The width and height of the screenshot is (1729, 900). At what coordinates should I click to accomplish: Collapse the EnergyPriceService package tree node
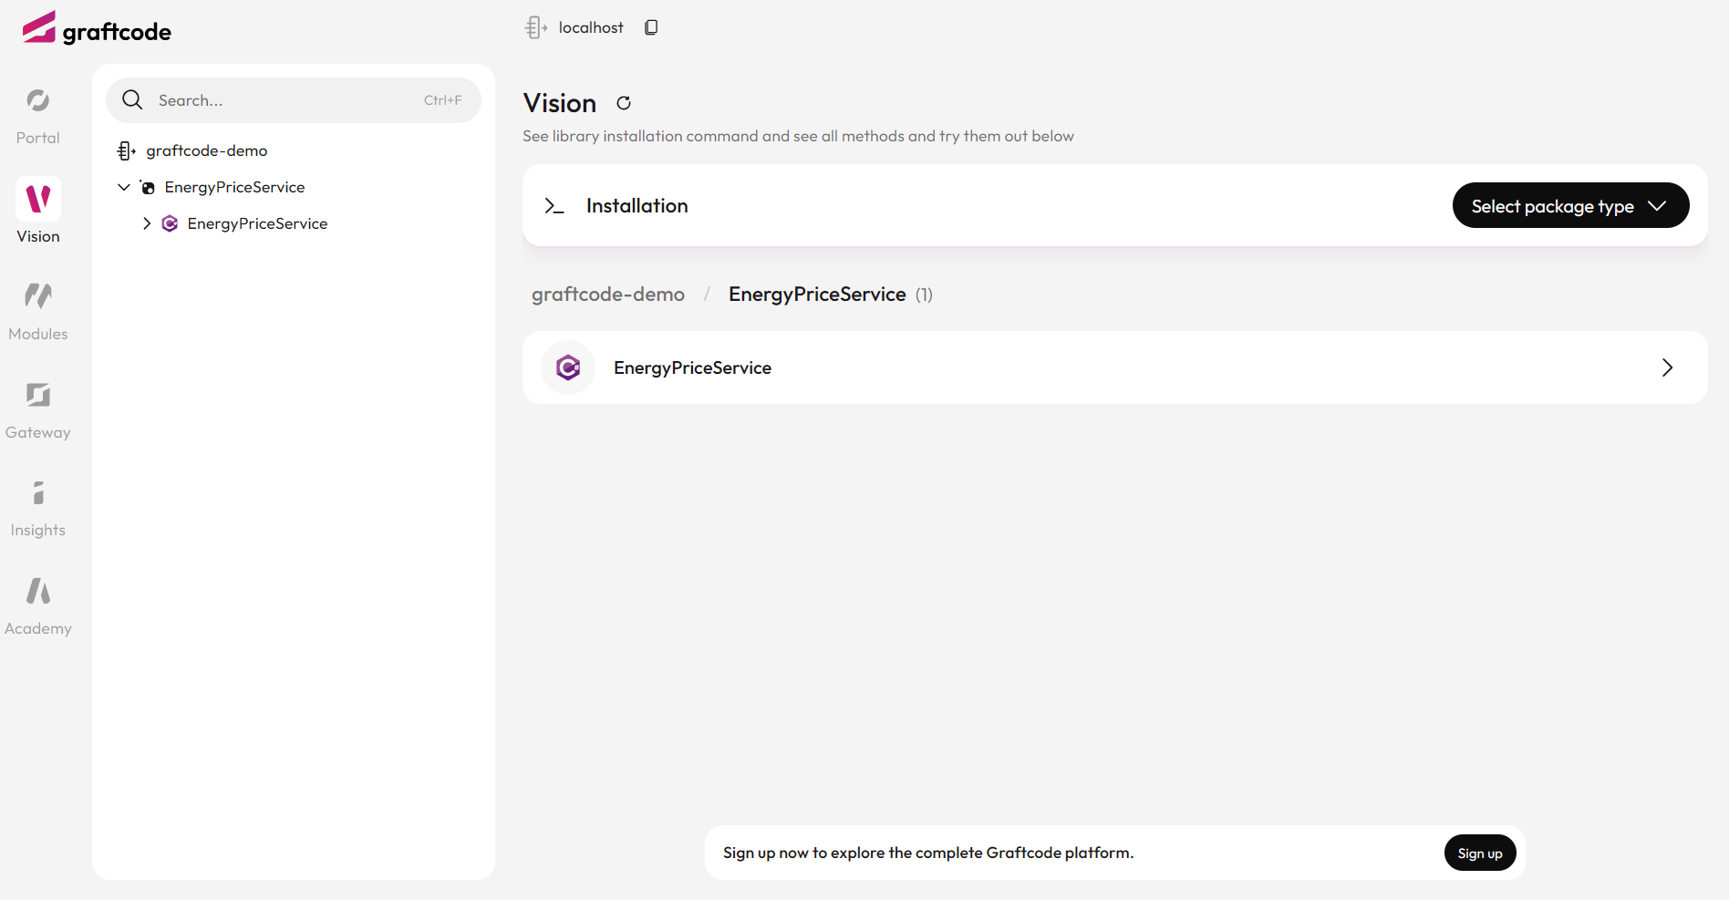(124, 187)
